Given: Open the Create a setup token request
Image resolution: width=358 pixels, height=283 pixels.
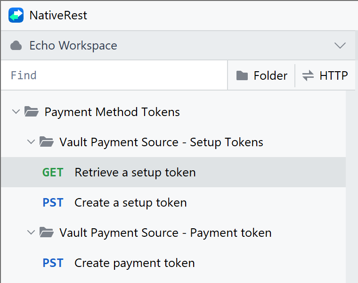Looking at the screenshot, I should (173, 202).
